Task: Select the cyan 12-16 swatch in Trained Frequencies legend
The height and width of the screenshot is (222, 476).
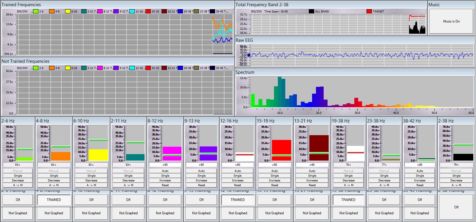Action: [x=132, y=11]
